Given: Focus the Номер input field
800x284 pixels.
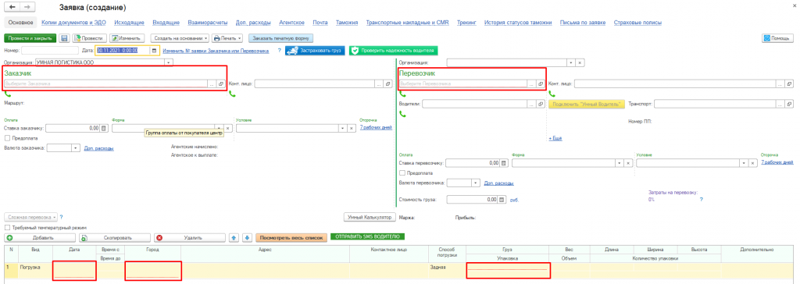Looking at the screenshot, I should [49, 51].
